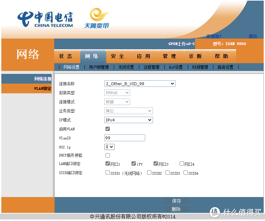
Task: Enable the DHCP服务使能 checkbox
Action: 108,155
